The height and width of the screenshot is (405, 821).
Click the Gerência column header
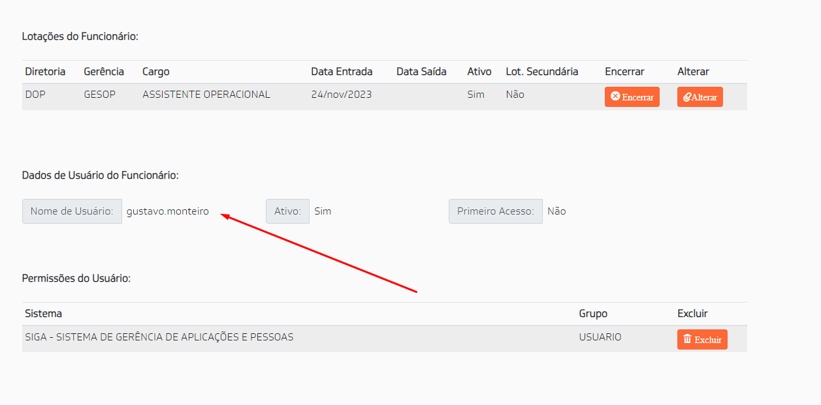(x=104, y=72)
